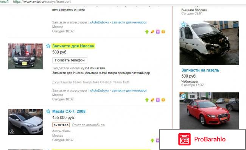Click 'венга пиканто оптима' description text
This screenshot has width=246, height=150.
click(x=69, y=9)
